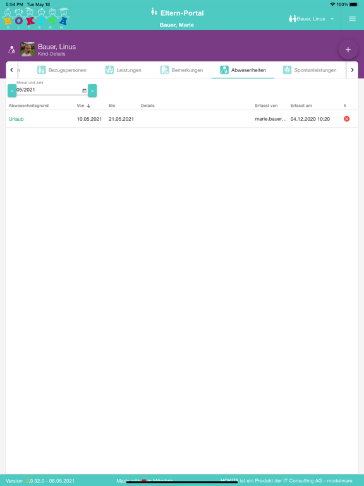Go to the next month
The image size is (364, 486).
(92, 91)
